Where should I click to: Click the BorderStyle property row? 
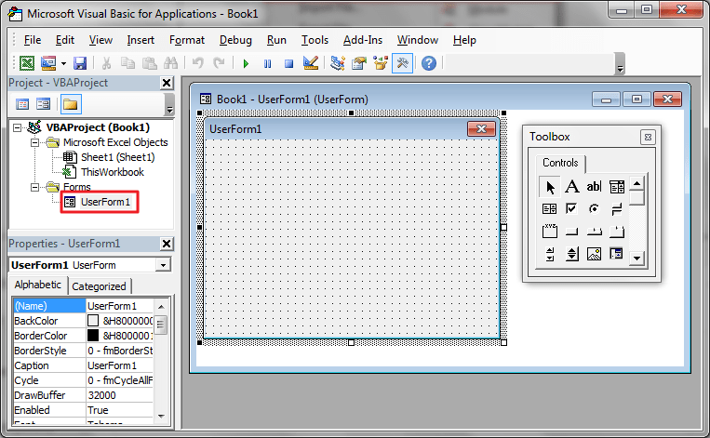click(x=84, y=351)
